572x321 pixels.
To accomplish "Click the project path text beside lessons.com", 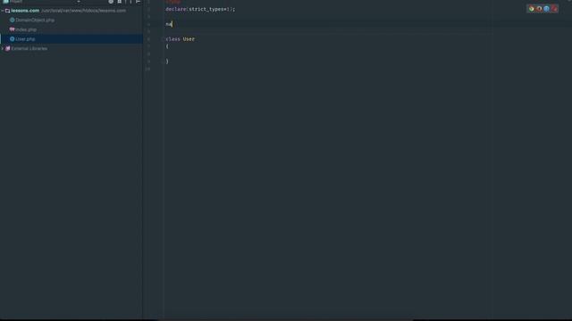I will (83, 11).
